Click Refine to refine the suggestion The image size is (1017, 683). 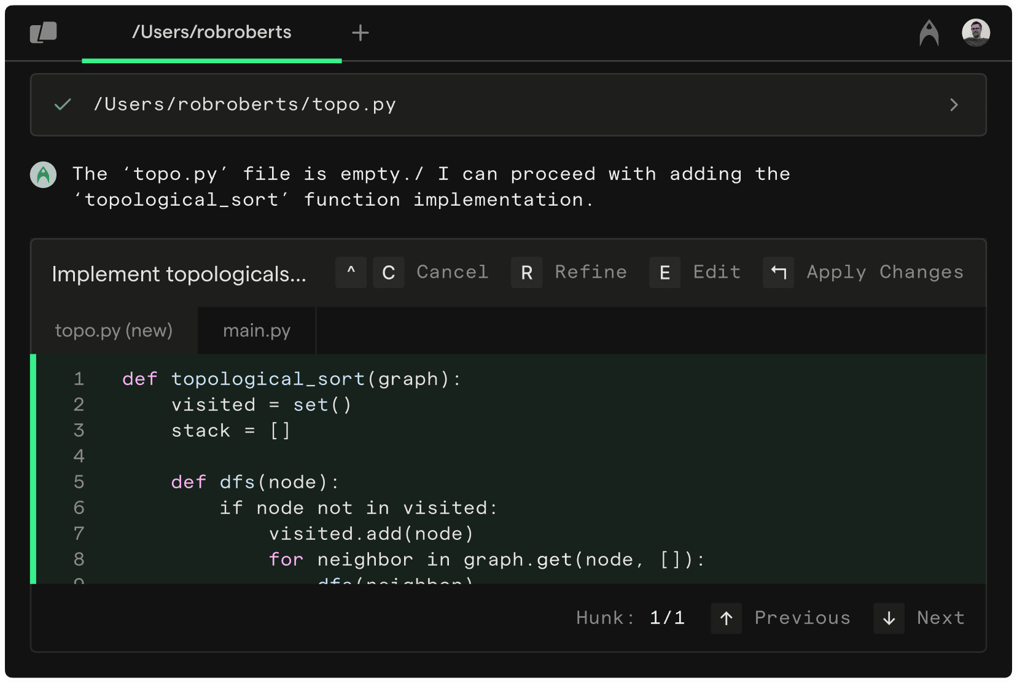pyautogui.click(x=590, y=272)
